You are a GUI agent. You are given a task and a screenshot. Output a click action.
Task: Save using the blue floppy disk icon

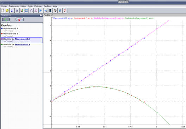(x=12, y=11)
